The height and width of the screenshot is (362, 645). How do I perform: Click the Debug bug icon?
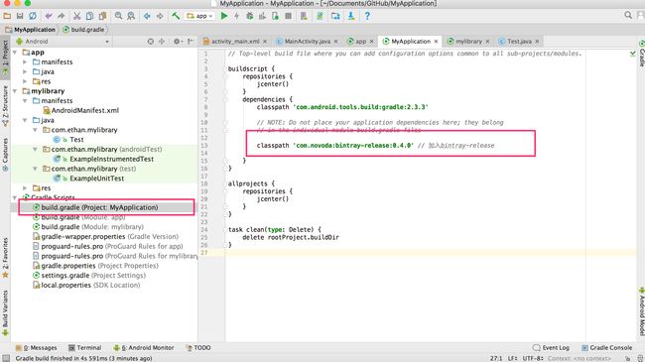coord(250,16)
